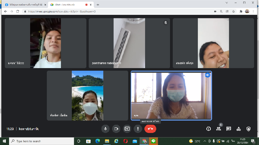Open the chat panel
This screenshot has width=259, height=145.
point(229,129)
